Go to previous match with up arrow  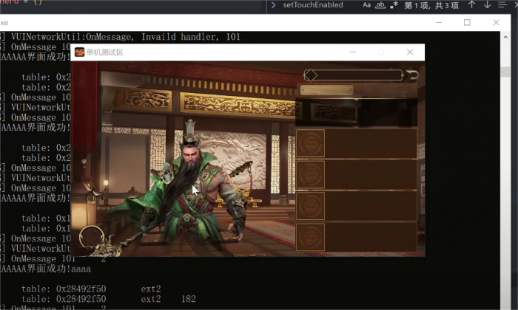tap(471, 5)
